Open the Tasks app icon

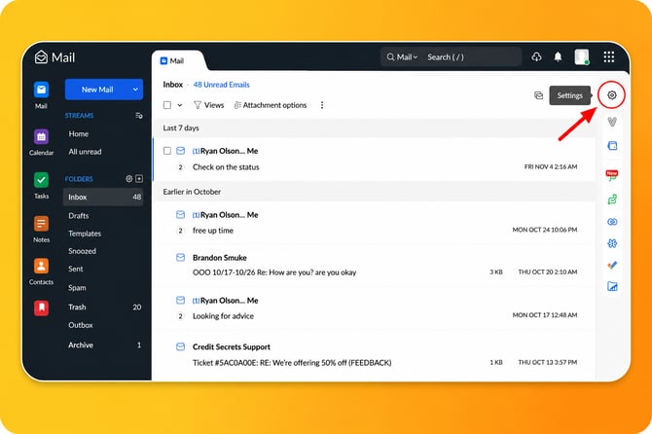(41, 180)
